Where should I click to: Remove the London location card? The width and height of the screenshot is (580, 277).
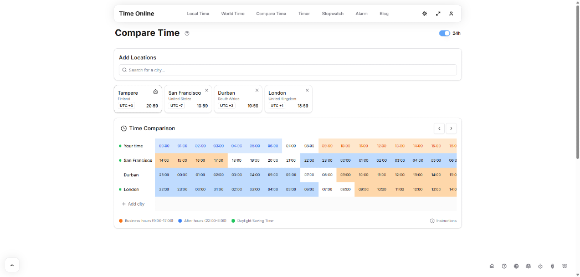click(x=307, y=90)
